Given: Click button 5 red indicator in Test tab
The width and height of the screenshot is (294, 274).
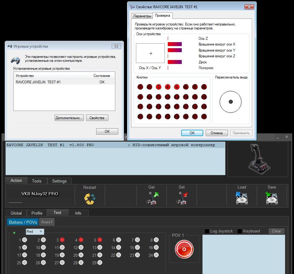Looking at the screenshot, I should tap(100, 240).
